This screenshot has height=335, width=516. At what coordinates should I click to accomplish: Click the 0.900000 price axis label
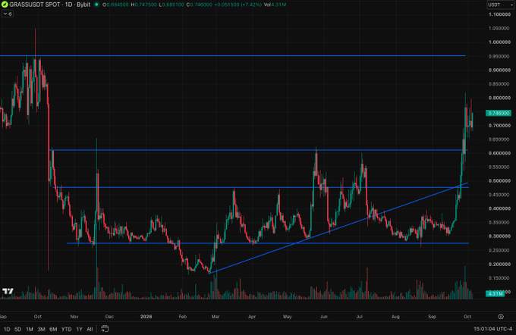pyautogui.click(x=499, y=70)
